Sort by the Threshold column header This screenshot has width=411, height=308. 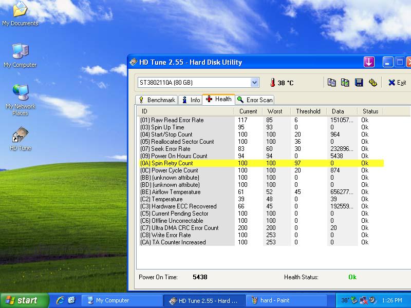[x=308, y=111]
